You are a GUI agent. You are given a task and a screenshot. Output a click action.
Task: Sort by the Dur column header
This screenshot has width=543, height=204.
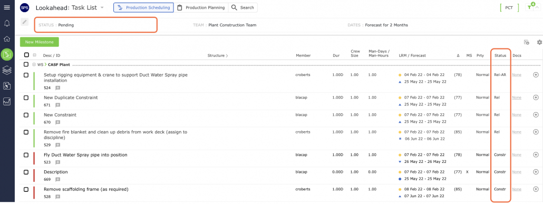(x=336, y=55)
